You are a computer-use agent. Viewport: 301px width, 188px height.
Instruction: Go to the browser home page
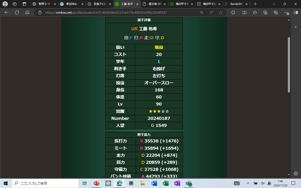coord(27,12)
